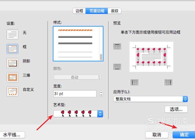Click the 框 setting label
Image resolution: width=195 pixels, height=140 pixels.
tap(25, 47)
